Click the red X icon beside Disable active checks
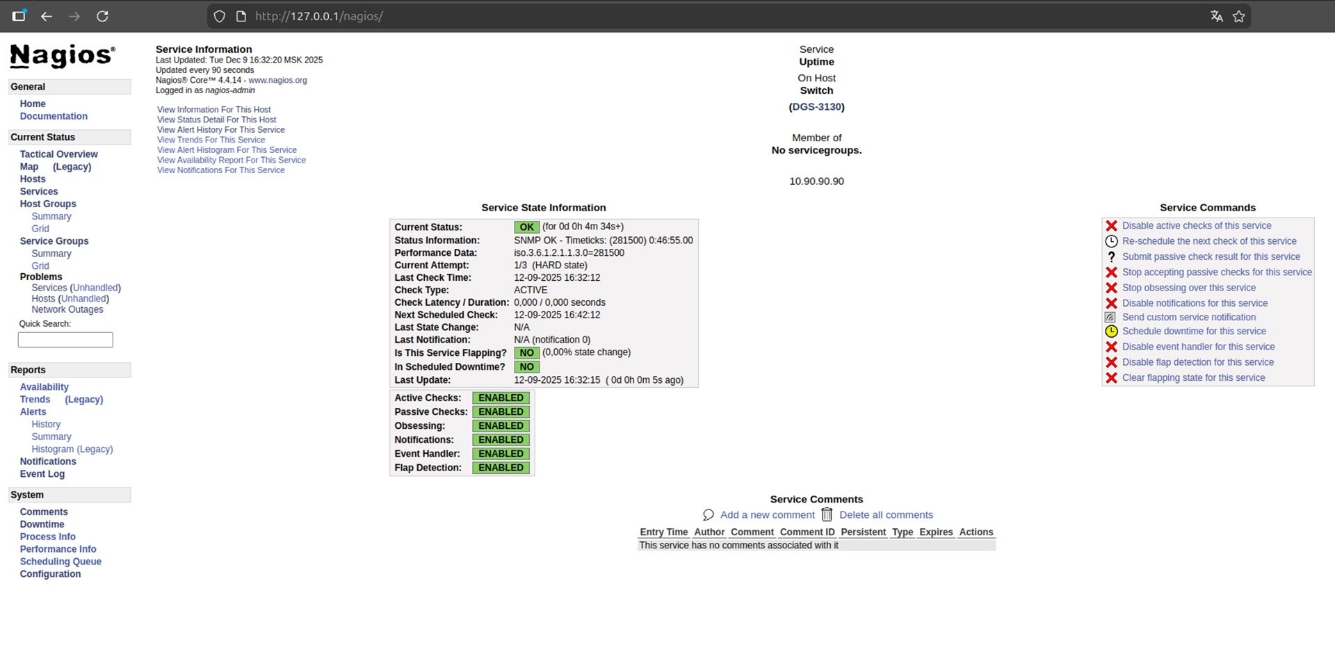 click(1111, 226)
